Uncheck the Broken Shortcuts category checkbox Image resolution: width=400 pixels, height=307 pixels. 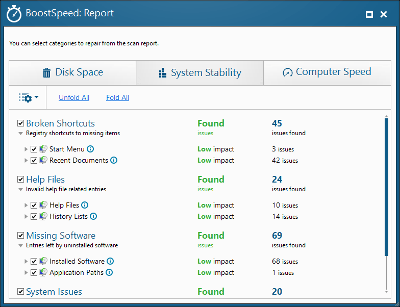point(21,123)
